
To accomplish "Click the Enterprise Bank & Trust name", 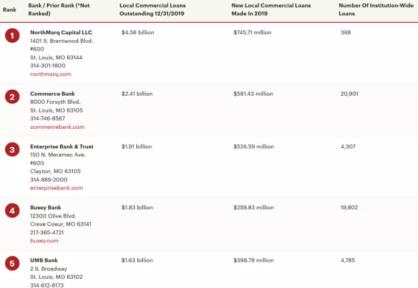I will 62,146.
